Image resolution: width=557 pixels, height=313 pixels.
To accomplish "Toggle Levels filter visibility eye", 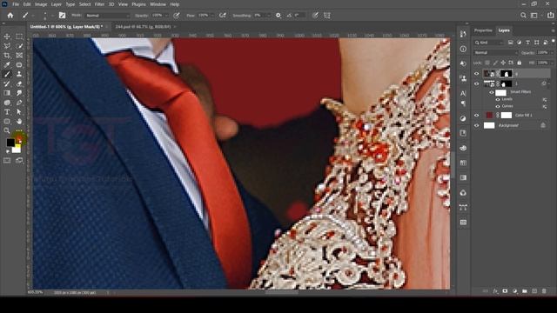I will (x=498, y=99).
